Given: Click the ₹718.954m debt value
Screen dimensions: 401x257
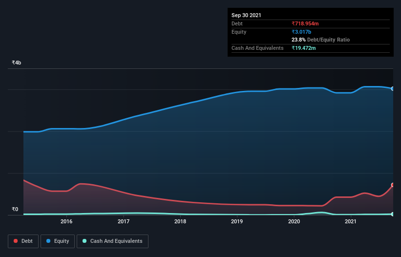Looking at the screenshot, I should coord(305,23).
